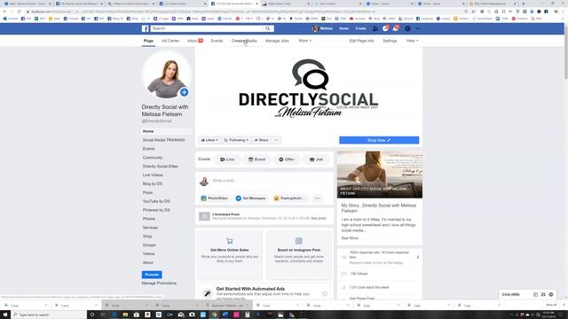Click the chat settings gear icon
Image resolution: width=568 pixels, height=319 pixels.
pos(551,294)
